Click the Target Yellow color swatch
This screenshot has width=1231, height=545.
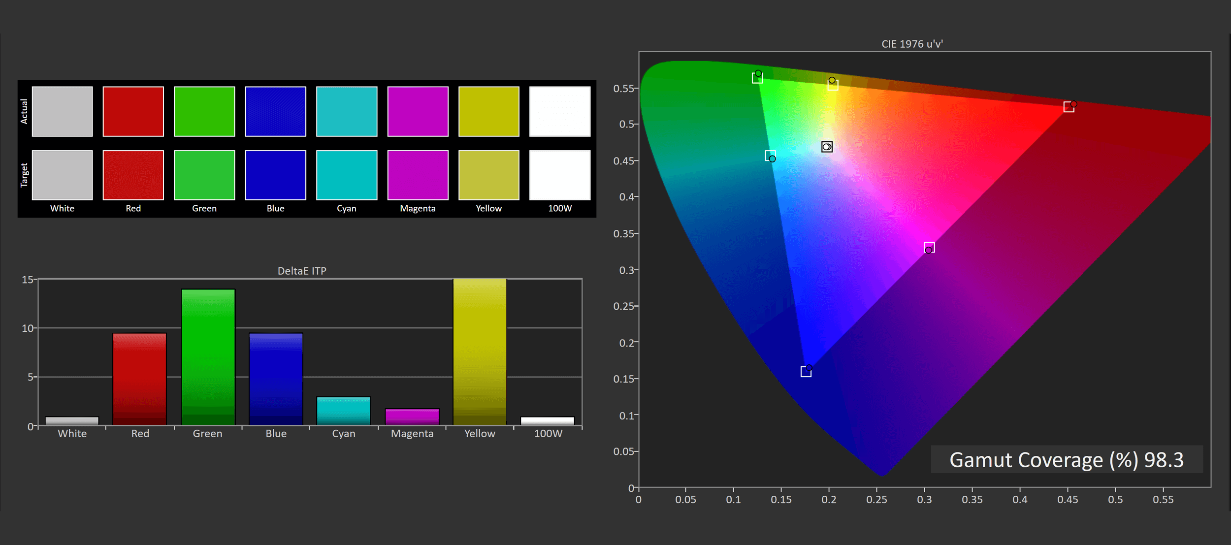pos(488,175)
